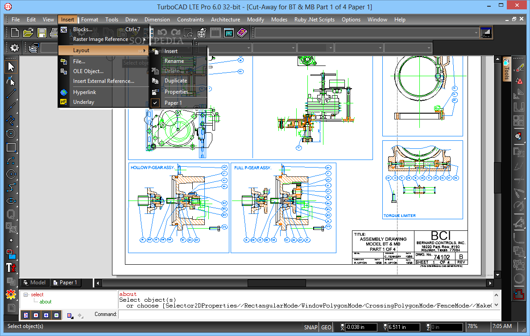Activate the Select arrow tool
530x336 pixels.
pyautogui.click(x=11, y=67)
